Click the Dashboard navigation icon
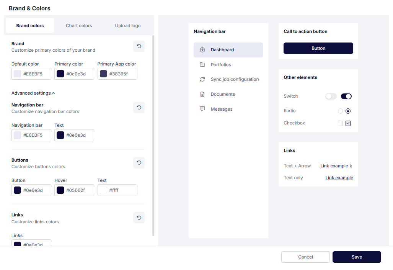Screen dimensions: 393x270 pos(202,50)
